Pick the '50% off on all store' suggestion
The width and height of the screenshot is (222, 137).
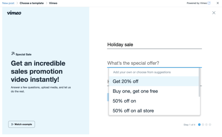pyautogui.click(x=154, y=111)
